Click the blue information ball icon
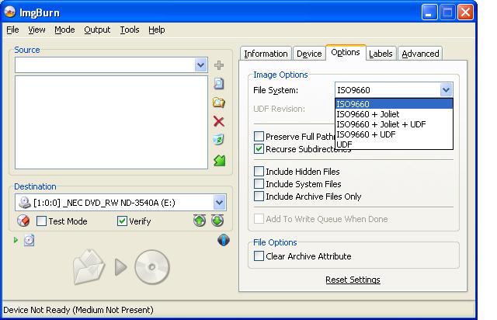The image size is (497, 320). coord(224,240)
